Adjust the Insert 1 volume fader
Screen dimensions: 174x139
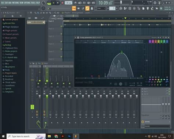47,96
